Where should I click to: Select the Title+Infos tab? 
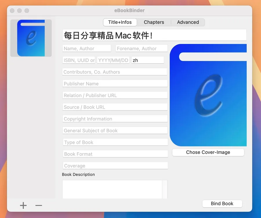[x=120, y=22]
